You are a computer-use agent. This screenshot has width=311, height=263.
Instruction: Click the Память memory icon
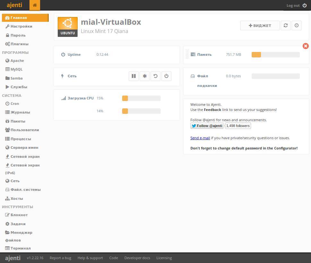tap(193, 54)
